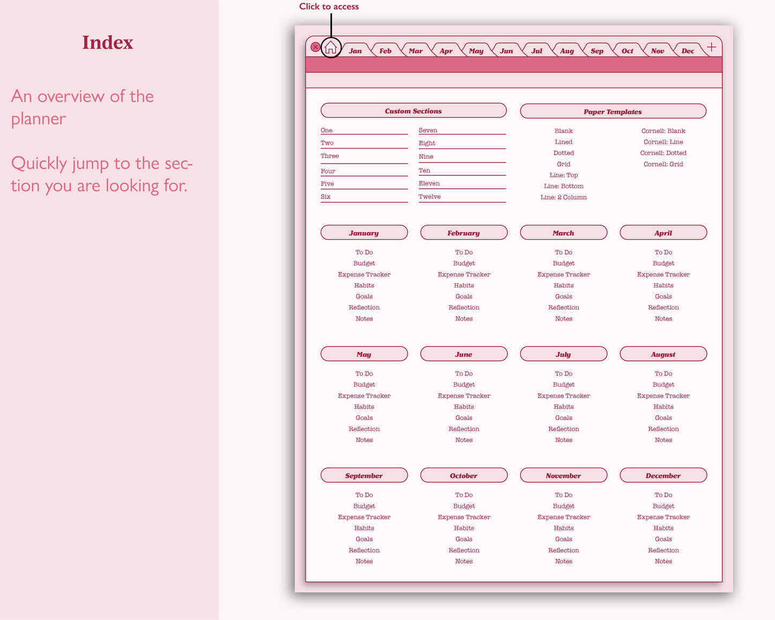Select custom section Three
This screenshot has width=775, height=620.
click(x=330, y=156)
